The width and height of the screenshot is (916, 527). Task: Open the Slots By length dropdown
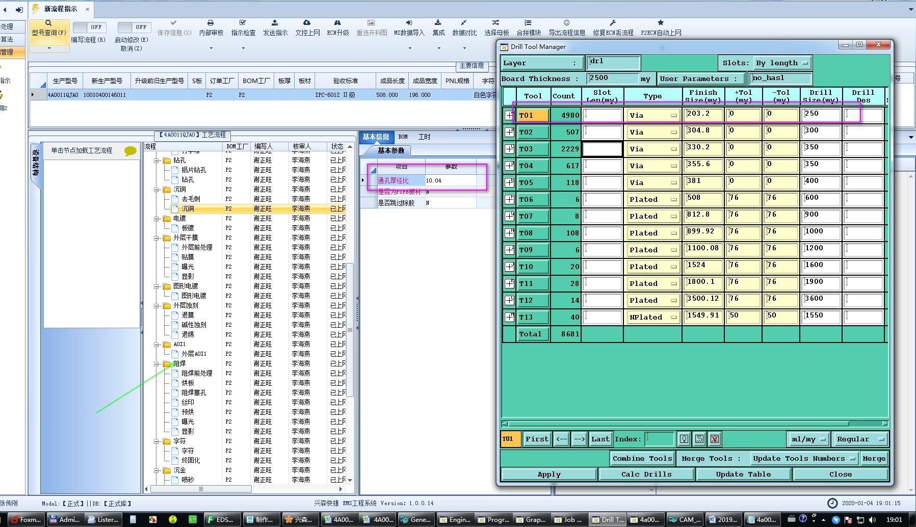(x=782, y=63)
